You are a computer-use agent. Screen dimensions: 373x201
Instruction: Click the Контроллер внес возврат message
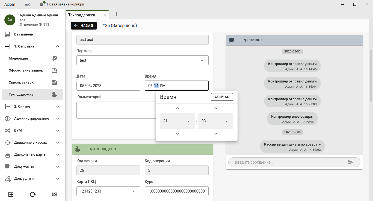tap(292, 119)
